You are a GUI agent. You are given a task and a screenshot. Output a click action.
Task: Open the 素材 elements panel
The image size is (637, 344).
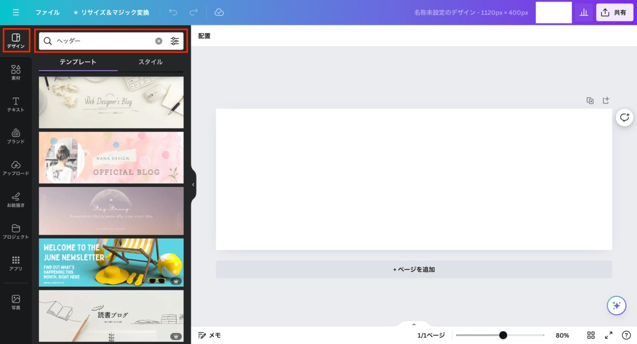[16, 73]
